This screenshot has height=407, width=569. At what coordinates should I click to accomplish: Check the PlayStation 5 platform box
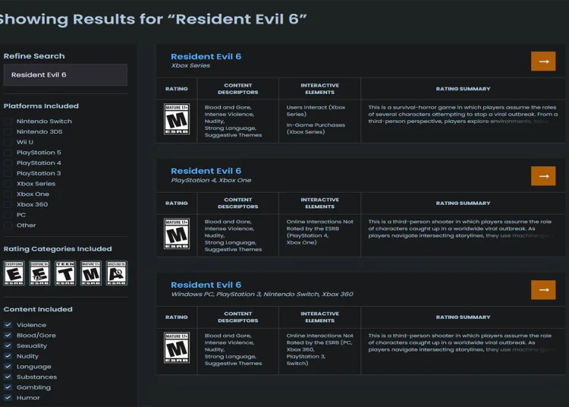(8, 153)
